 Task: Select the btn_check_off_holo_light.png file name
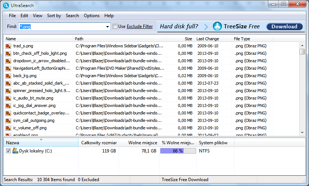click(x=40, y=53)
